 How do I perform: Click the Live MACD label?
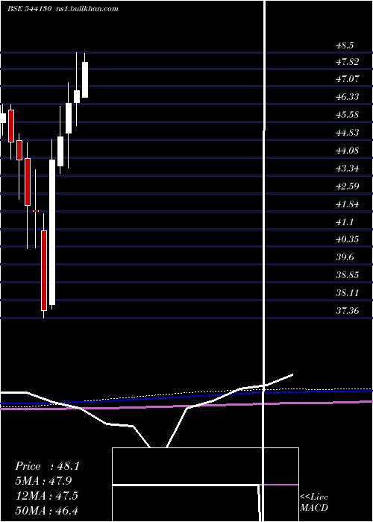click(x=314, y=503)
